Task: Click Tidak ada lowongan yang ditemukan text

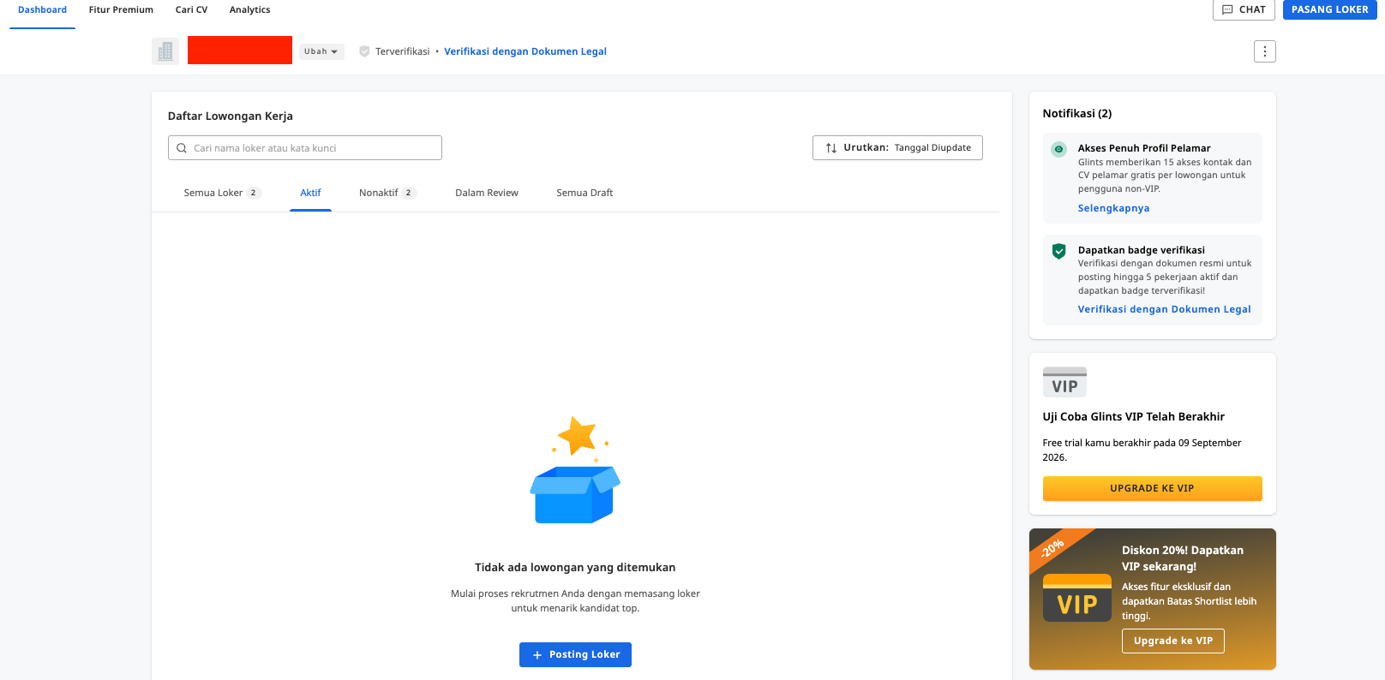Action: coord(575,568)
